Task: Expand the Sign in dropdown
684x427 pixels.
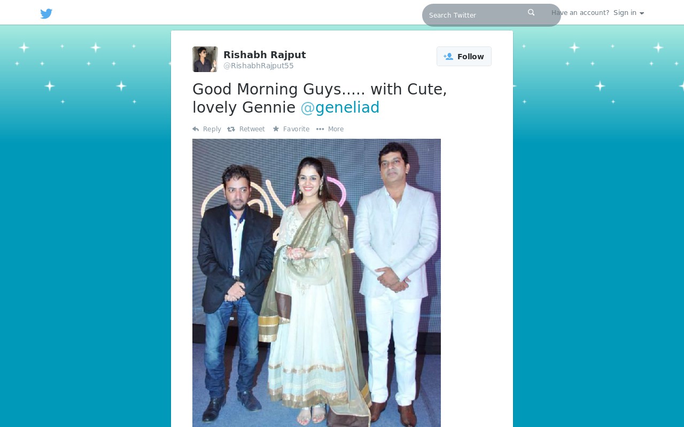Action: (628, 13)
